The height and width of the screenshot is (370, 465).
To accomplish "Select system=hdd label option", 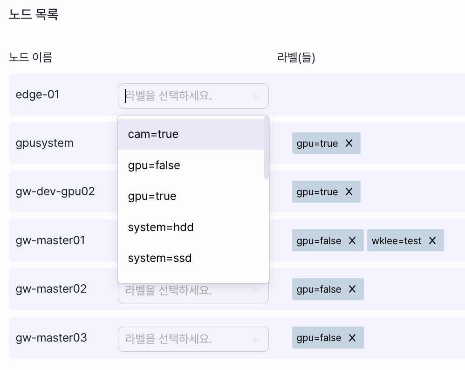I will pyautogui.click(x=191, y=227).
